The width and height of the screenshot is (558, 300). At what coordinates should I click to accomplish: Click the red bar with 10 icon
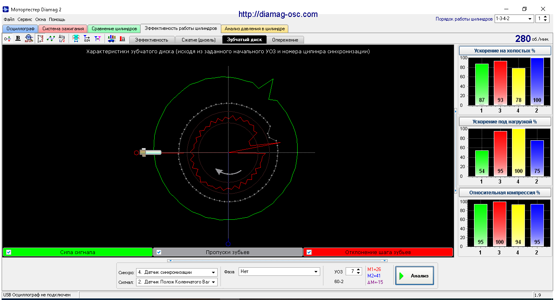coord(122,39)
